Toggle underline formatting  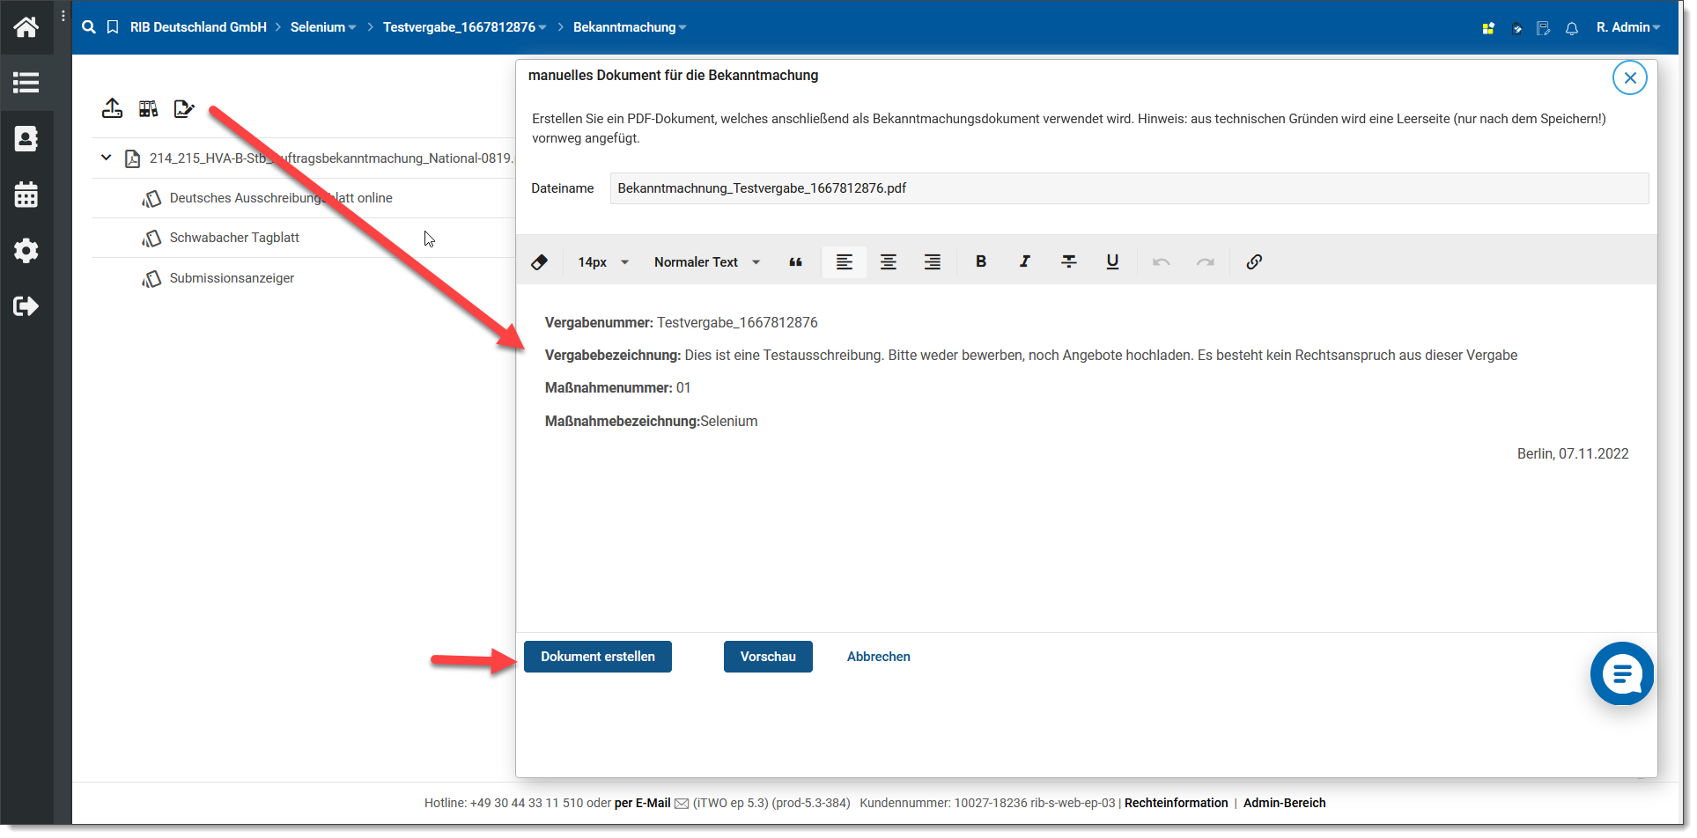1112,261
